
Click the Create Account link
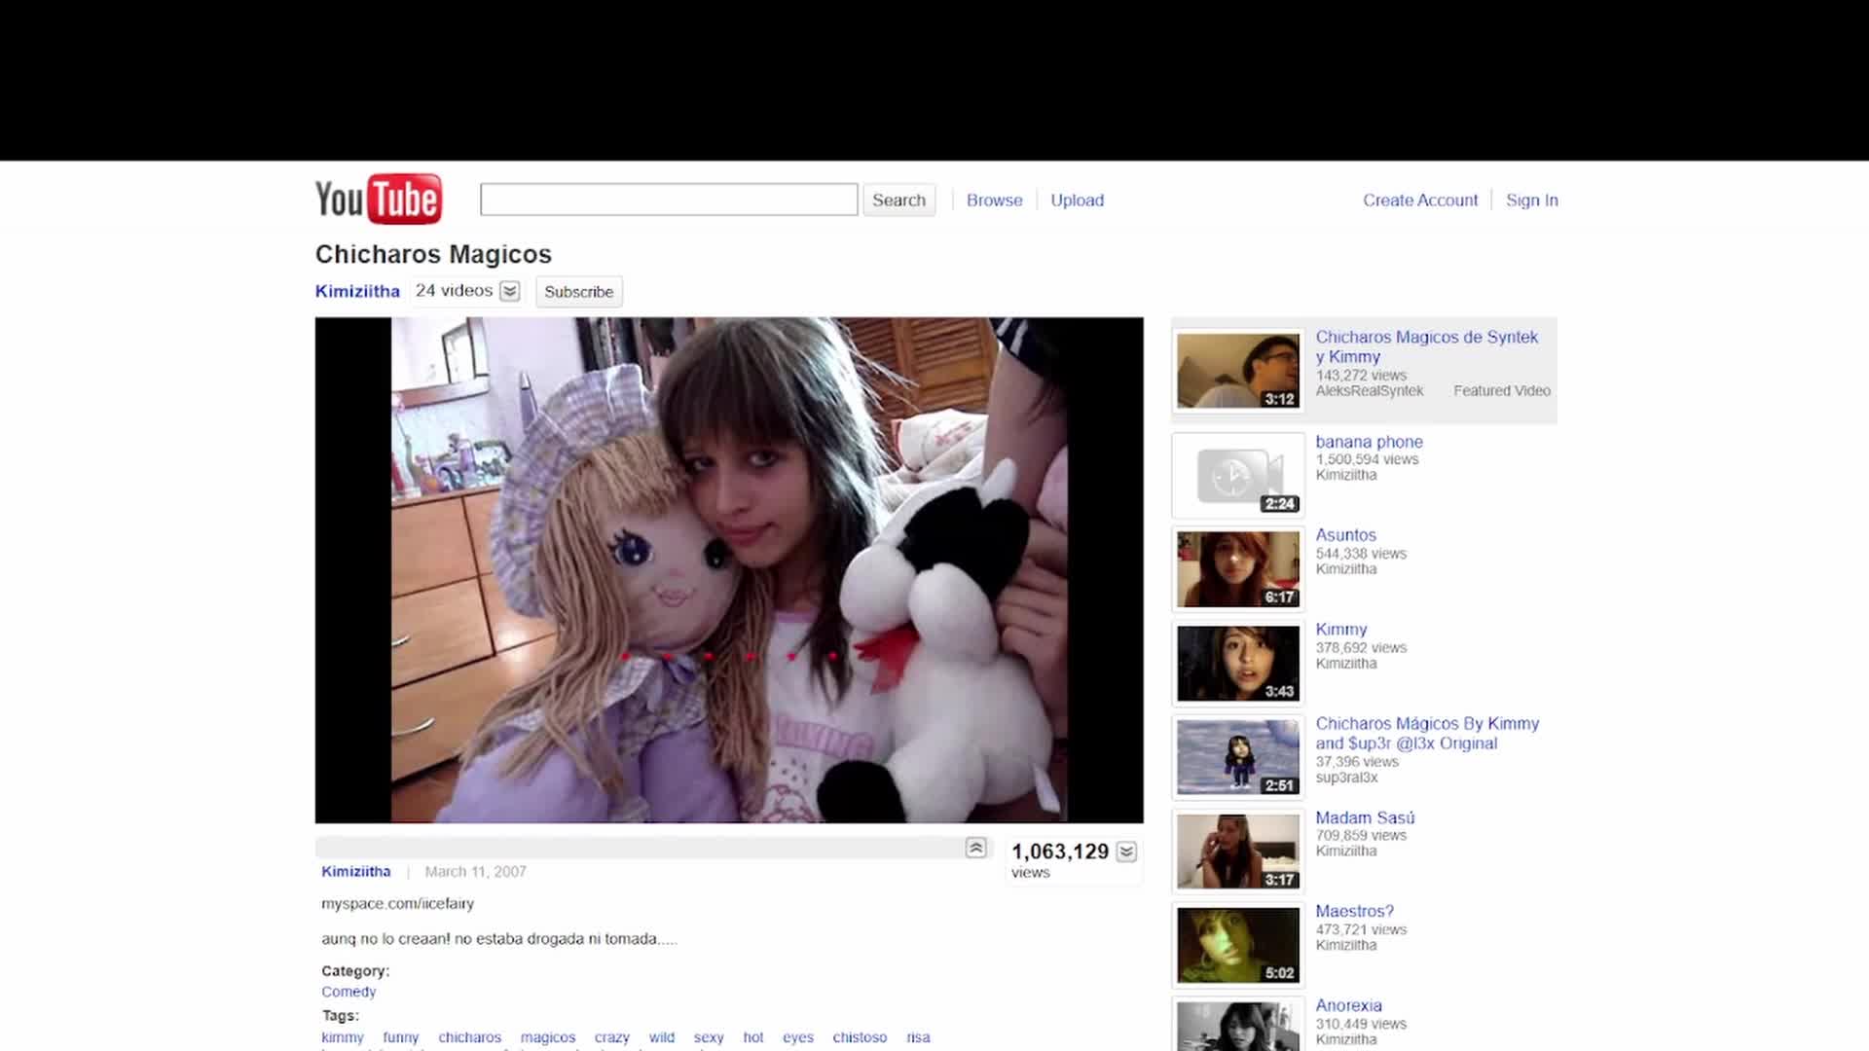pyautogui.click(x=1419, y=199)
